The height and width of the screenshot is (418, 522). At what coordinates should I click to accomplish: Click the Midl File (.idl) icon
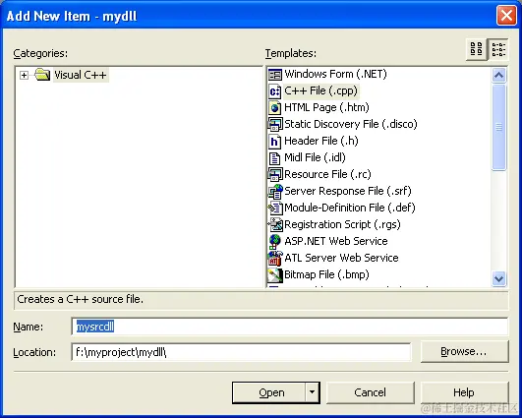(275, 158)
